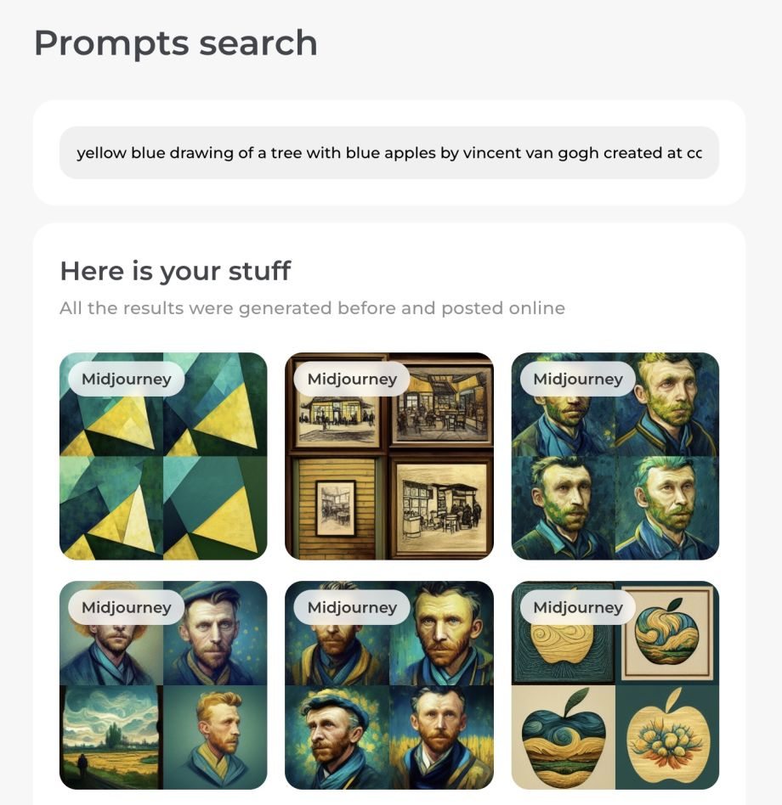Select the landscape painting with walking figure
This screenshot has width=782, height=805.
[111, 737]
